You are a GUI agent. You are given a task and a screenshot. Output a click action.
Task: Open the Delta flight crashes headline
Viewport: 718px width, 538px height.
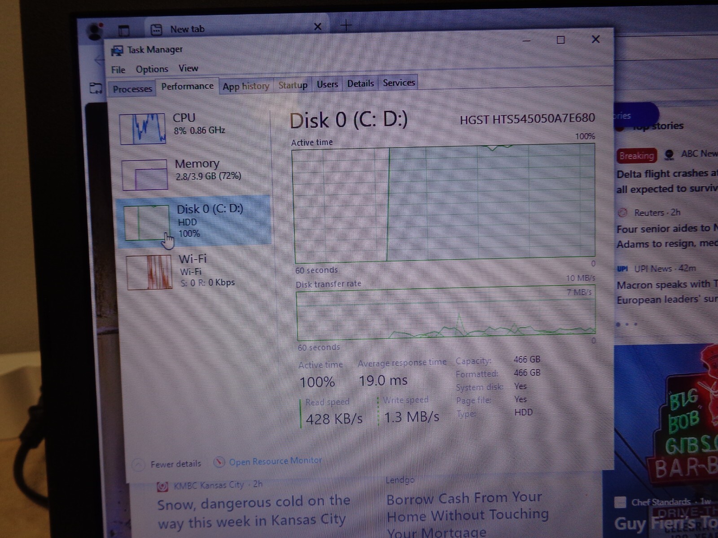667,181
